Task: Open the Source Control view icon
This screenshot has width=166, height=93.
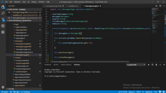Action: coord(3,19)
